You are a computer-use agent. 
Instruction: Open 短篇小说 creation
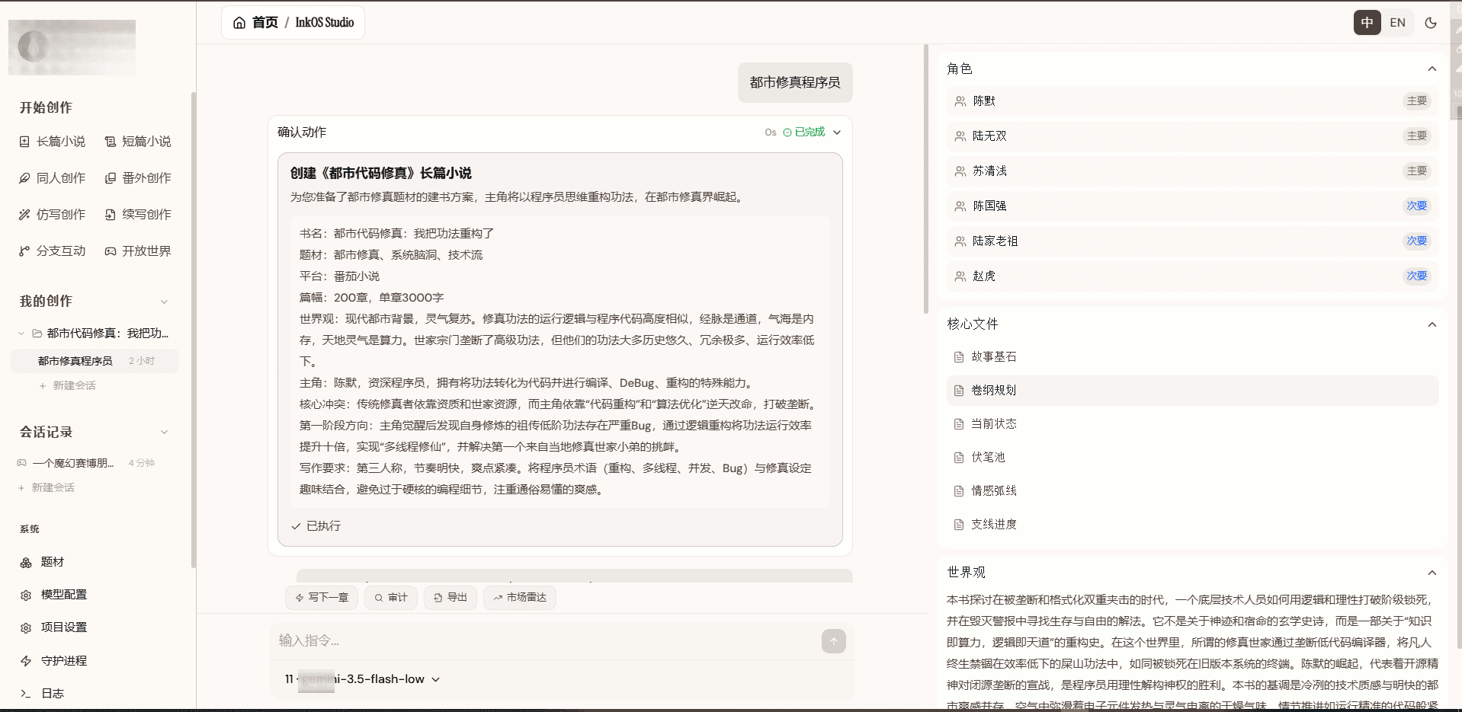(x=138, y=142)
